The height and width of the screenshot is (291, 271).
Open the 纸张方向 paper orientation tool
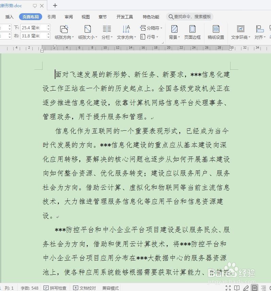click(x=64, y=32)
